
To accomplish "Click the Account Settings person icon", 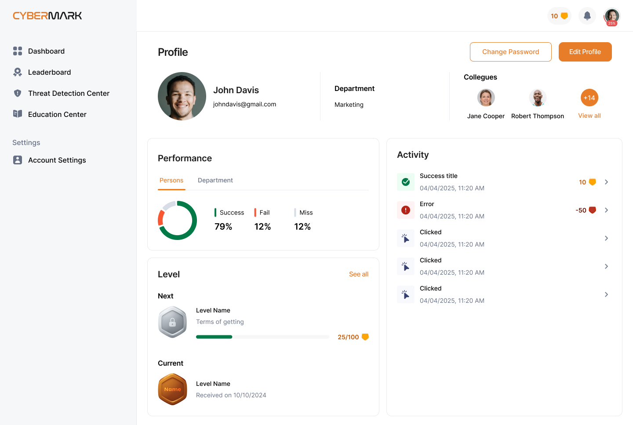I will coord(18,160).
